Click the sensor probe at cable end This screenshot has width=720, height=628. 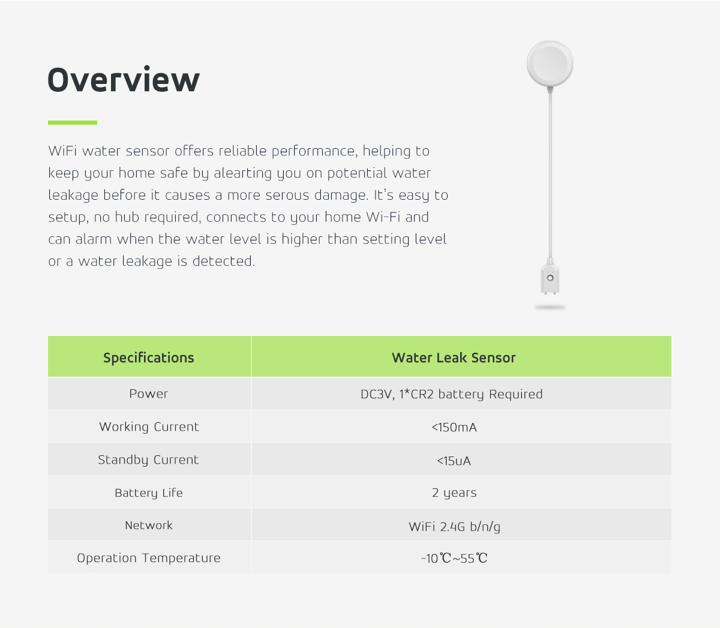(x=550, y=277)
